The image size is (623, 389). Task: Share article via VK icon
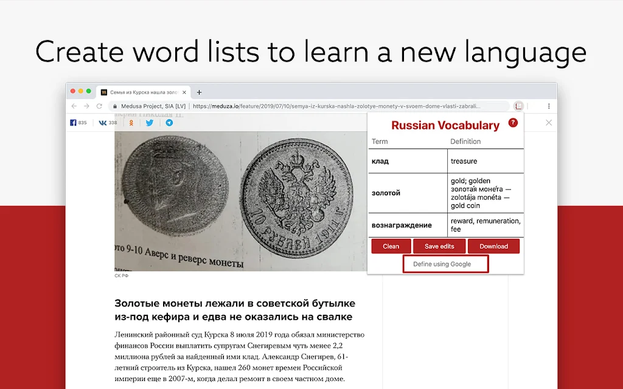tap(102, 123)
